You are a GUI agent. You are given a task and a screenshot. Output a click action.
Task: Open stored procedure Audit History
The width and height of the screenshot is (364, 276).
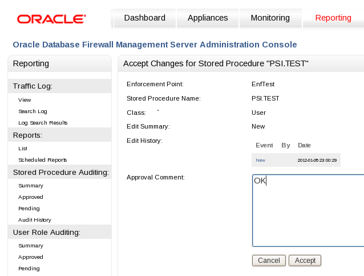coord(34,220)
